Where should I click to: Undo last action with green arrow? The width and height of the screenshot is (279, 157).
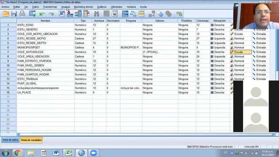click(x=42, y=14)
